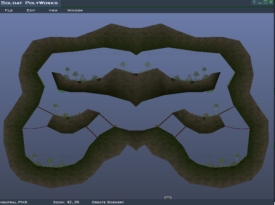Select the right tree atop the central island
The height and width of the screenshot is (205, 275).
[x=148, y=65]
